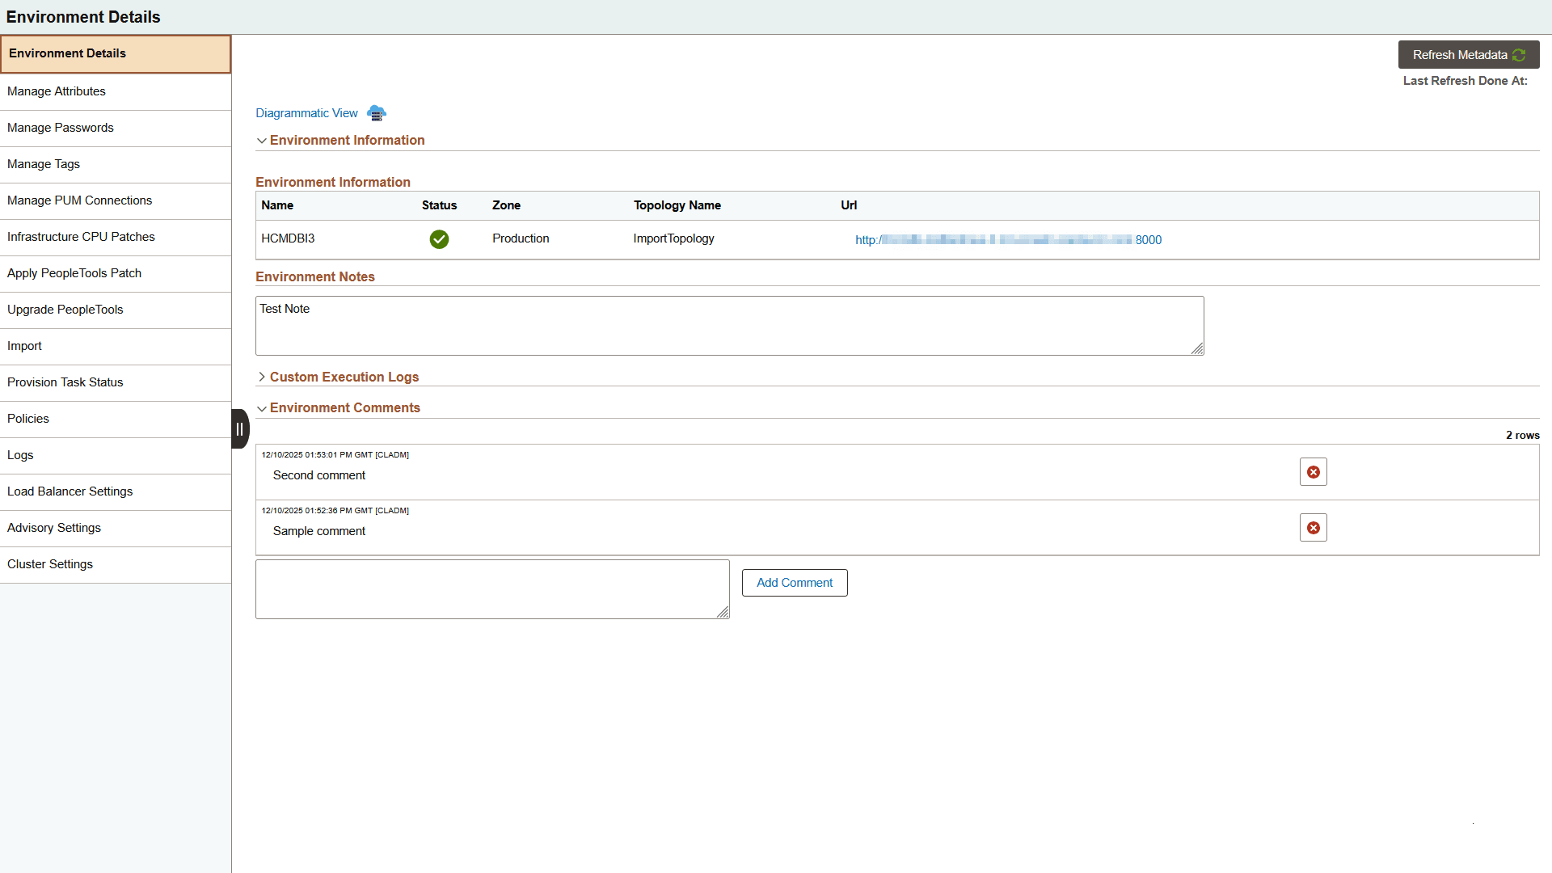Image resolution: width=1552 pixels, height=873 pixels.
Task: Click the Diagrammatic View cloud icon
Action: [x=377, y=113]
